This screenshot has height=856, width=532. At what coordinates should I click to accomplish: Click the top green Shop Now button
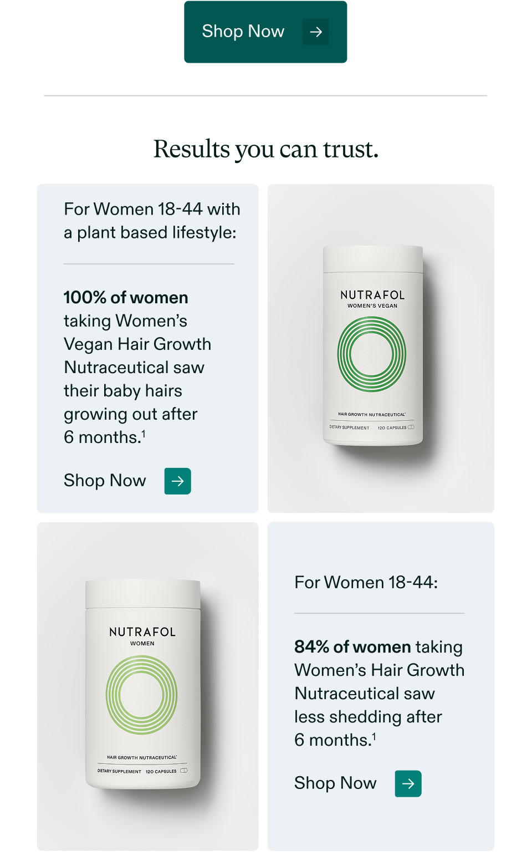click(x=265, y=32)
